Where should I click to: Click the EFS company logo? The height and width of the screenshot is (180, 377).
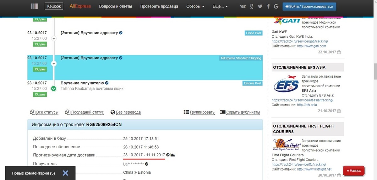pyautogui.click(x=286, y=84)
